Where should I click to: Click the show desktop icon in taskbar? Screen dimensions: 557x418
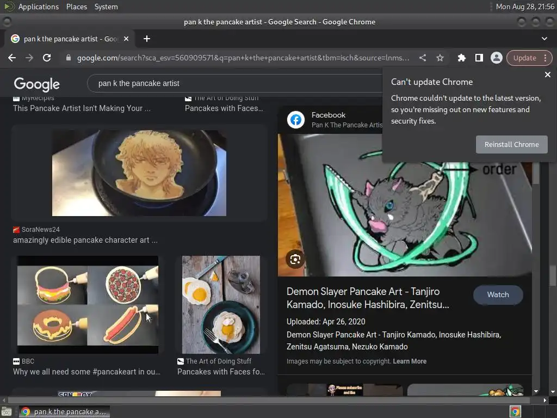point(7,411)
